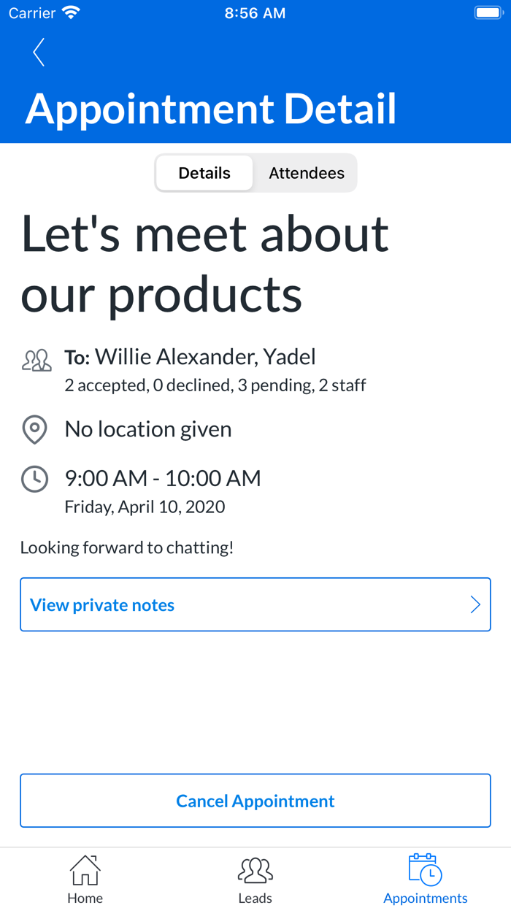Tap the Wi-Fi icon in the status bar
This screenshot has width=511, height=908.
[x=70, y=11]
